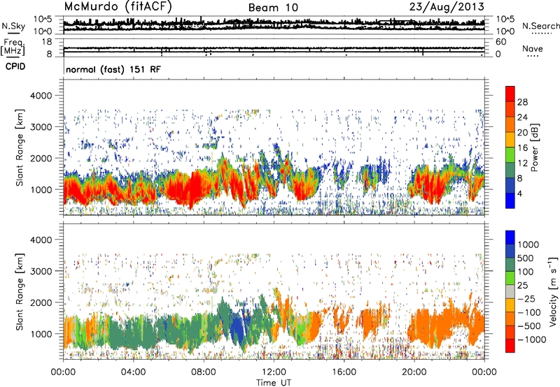Click the 16 tick on power colorbar
This screenshot has width=560, height=387.
coord(522,148)
